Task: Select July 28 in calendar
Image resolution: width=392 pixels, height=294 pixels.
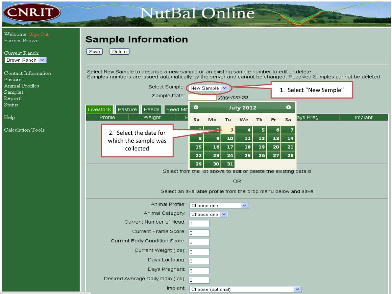Action: 288,155
